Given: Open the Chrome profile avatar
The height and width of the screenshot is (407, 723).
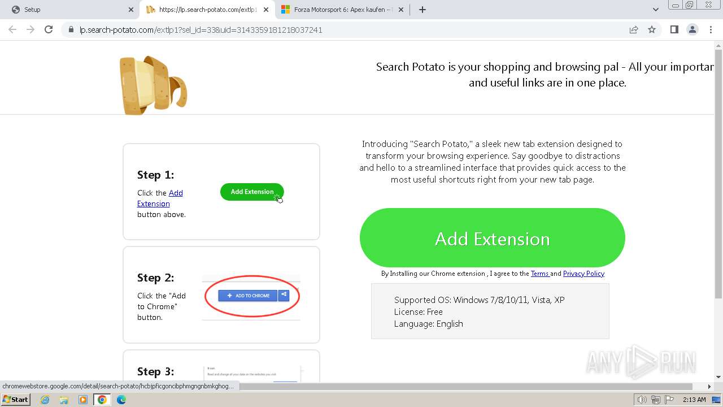Looking at the screenshot, I should point(692,29).
